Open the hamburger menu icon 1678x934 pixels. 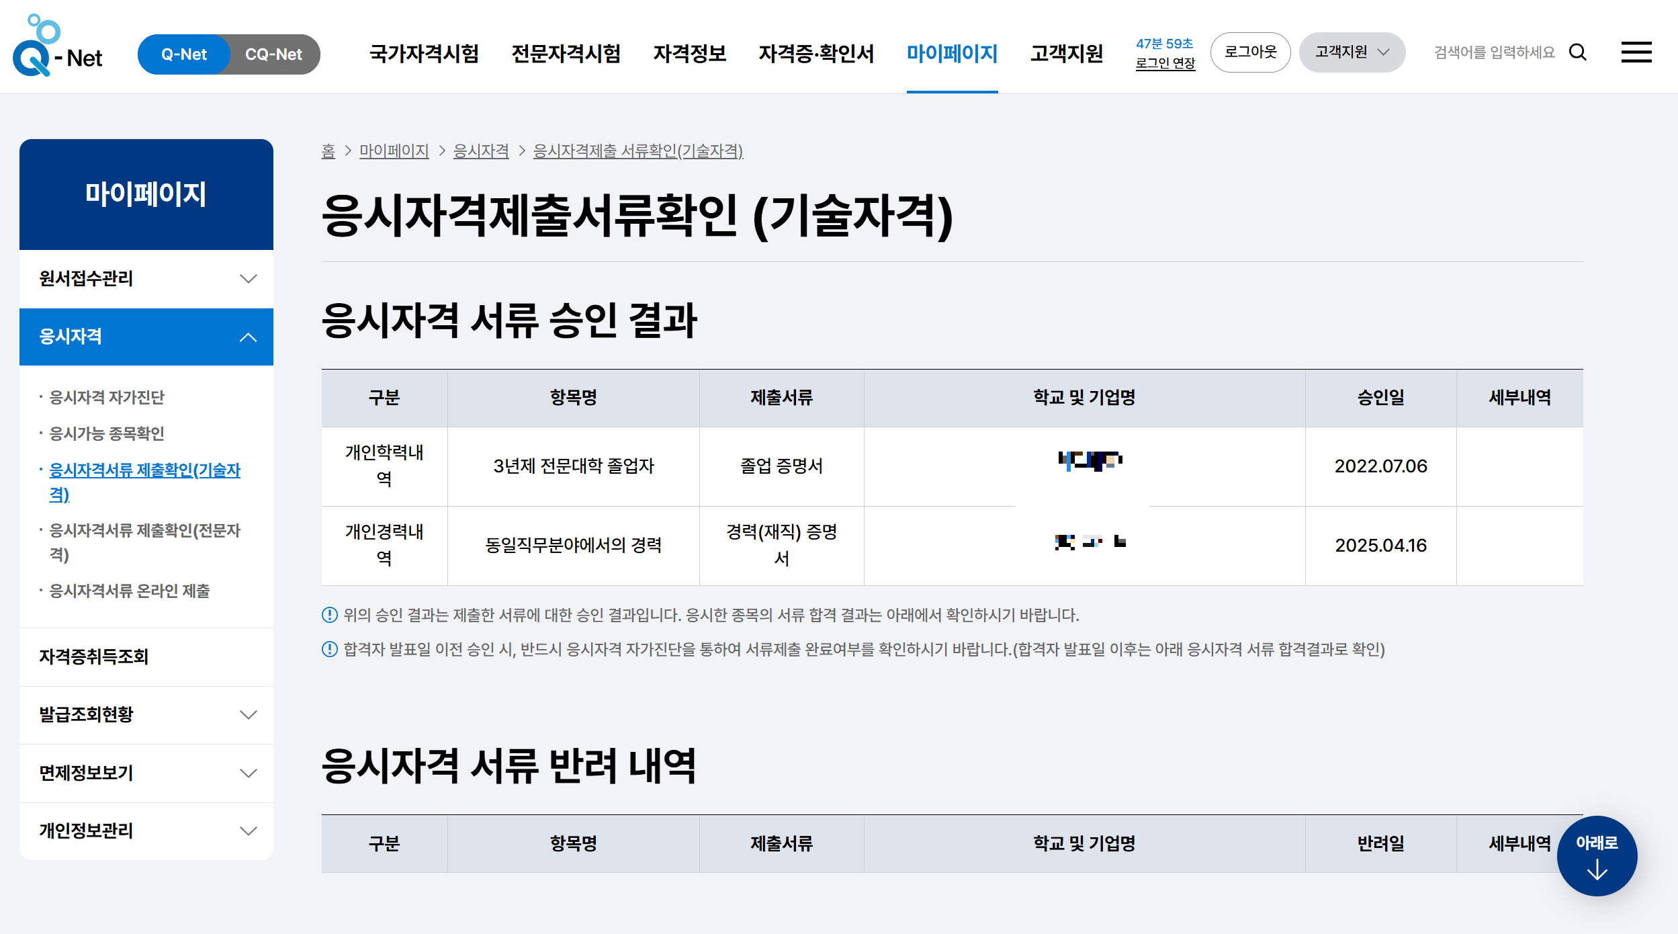[1636, 52]
